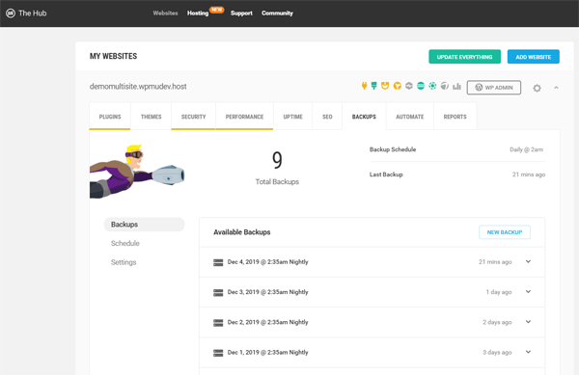Screen dimensions: 579x375
Task: Open the Plugins tab
Action: pos(110,117)
